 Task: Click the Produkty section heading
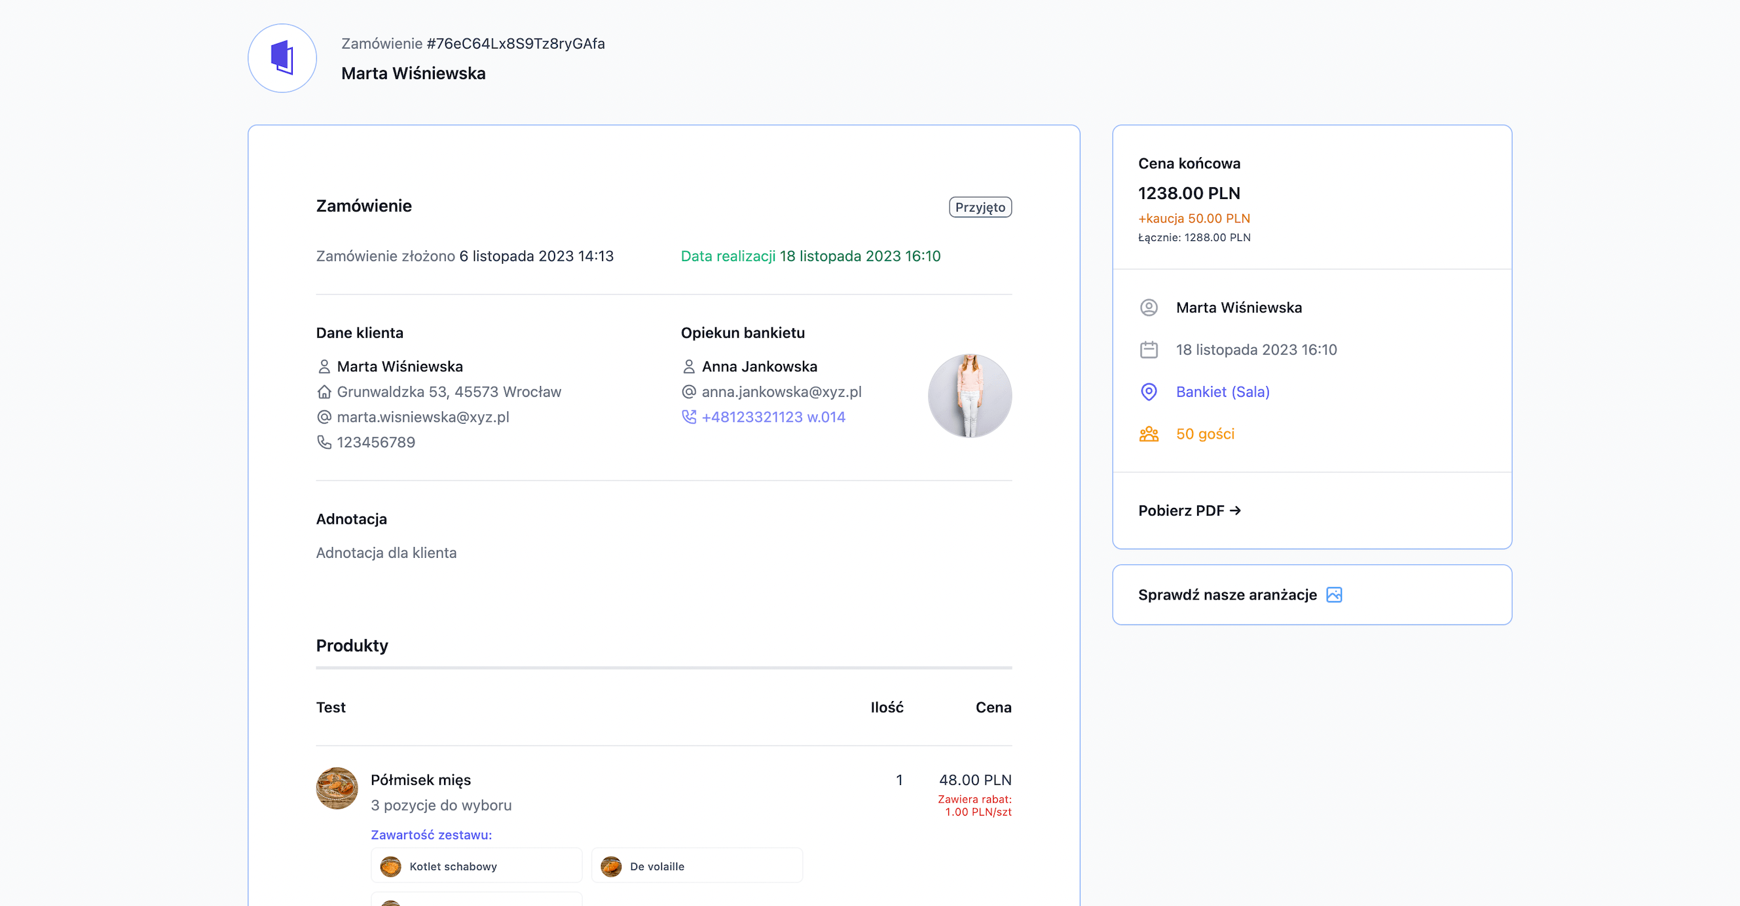coord(352,646)
